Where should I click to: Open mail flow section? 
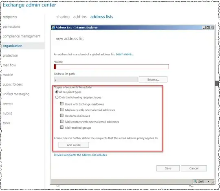9,65
